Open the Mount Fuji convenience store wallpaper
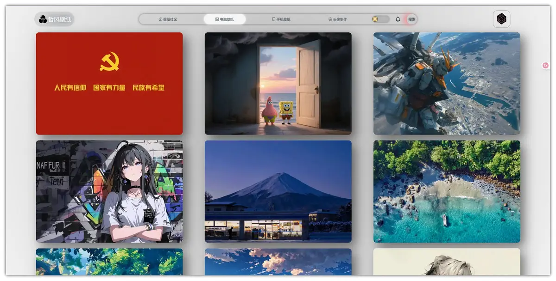This screenshot has width=556, height=281. tap(278, 191)
